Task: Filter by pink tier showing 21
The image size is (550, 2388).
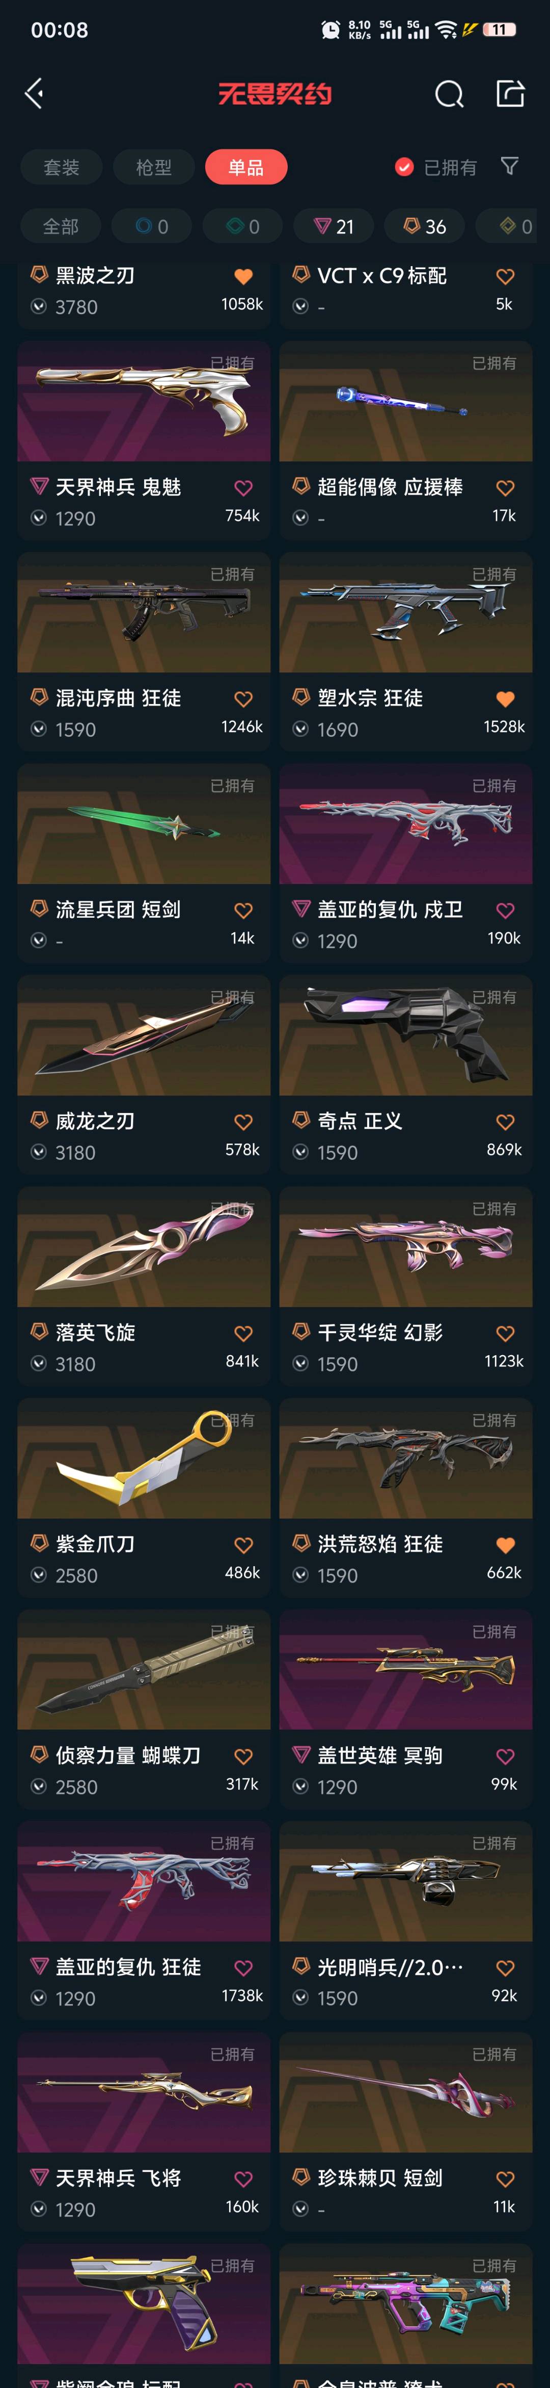Action: 334,226
